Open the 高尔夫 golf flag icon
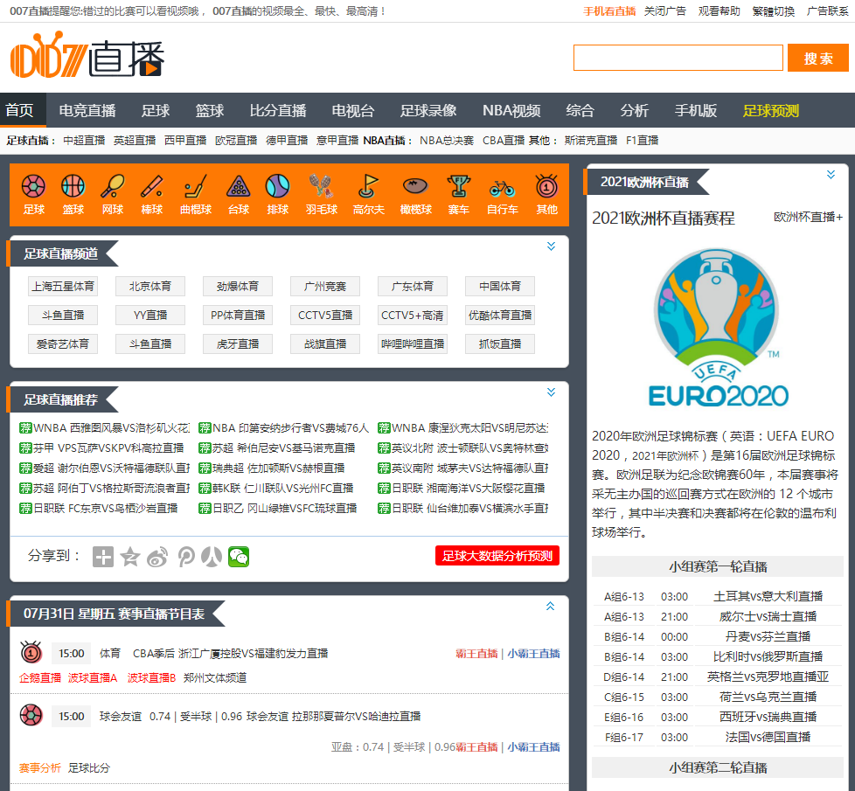855x791 pixels. coord(368,186)
